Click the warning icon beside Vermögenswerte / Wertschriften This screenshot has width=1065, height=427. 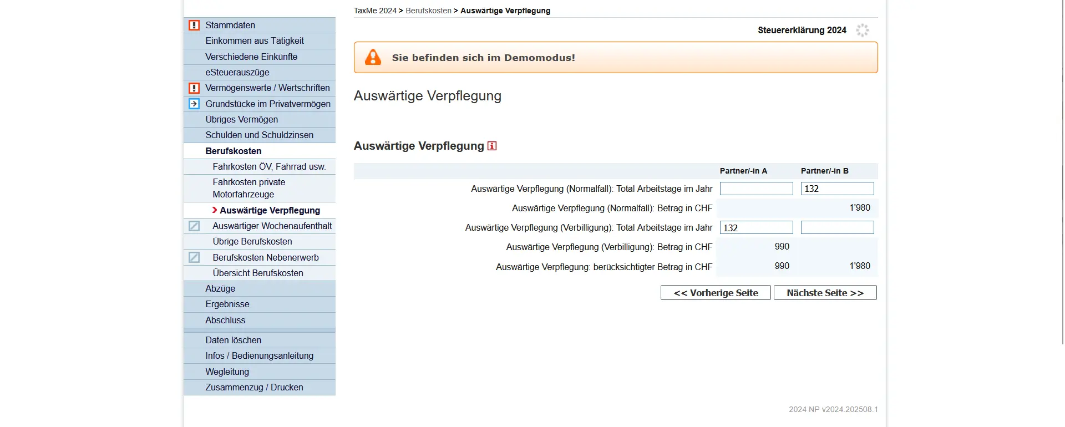click(x=194, y=88)
